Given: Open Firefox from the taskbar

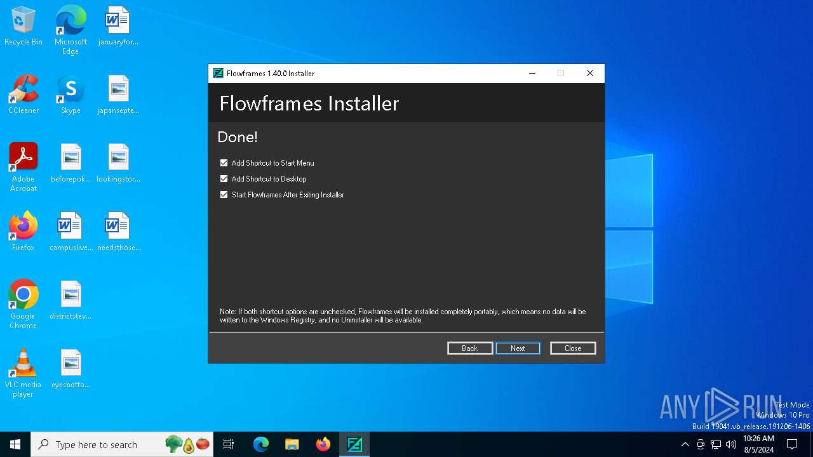Looking at the screenshot, I should (x=323, y=444).
